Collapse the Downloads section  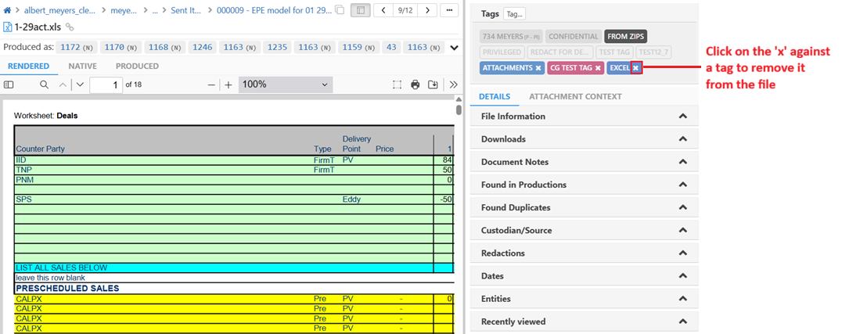[x=682, y=139]
